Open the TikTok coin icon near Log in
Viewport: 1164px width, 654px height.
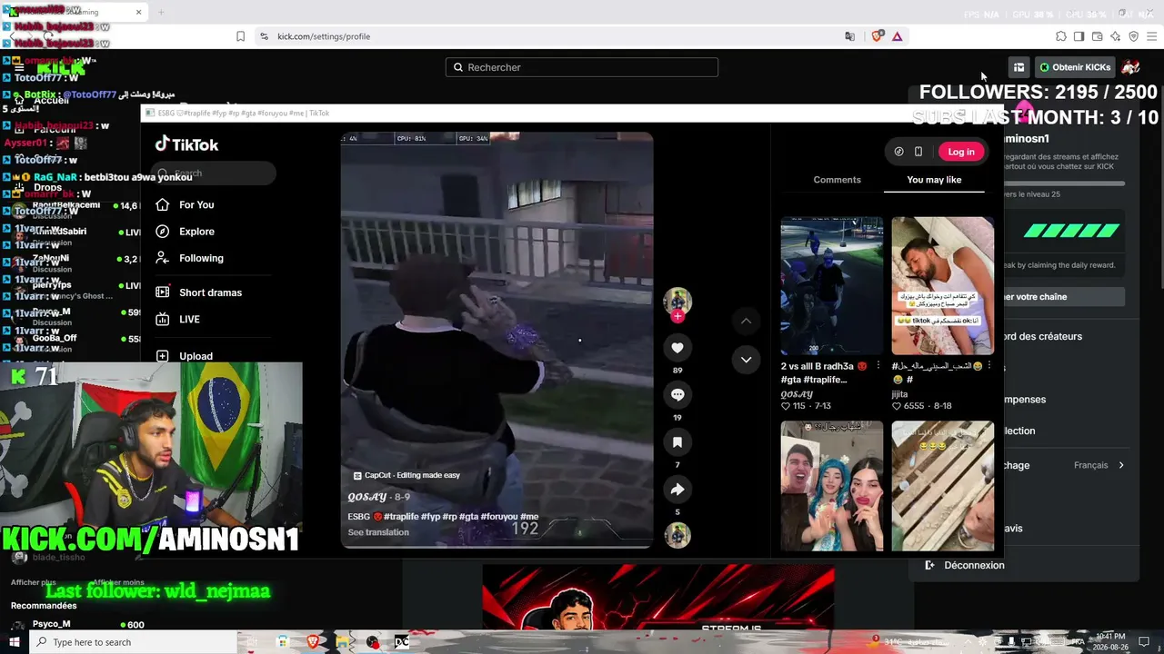pyautogui.click(x=898, y=152)
